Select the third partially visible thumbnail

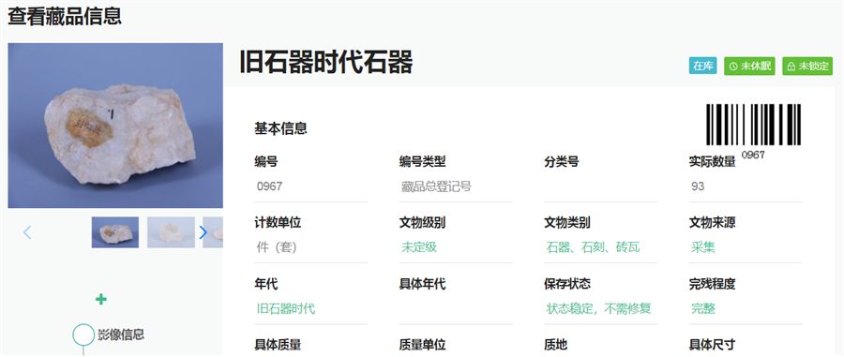pos(213,232)
